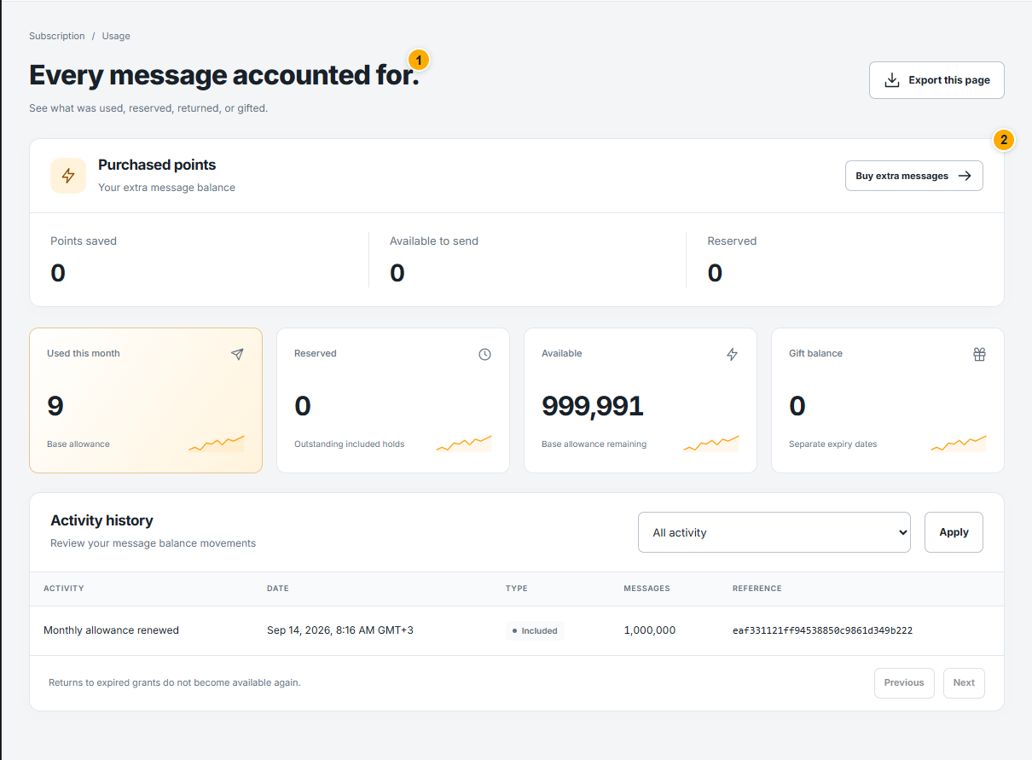Click the ACTIVITY column header

point(64,589)
